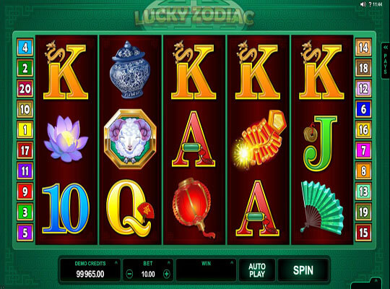Image resolution: width=390 pixels, height=289 pixels.
Task: Open the help question mark icon
Action: (370, 4)
